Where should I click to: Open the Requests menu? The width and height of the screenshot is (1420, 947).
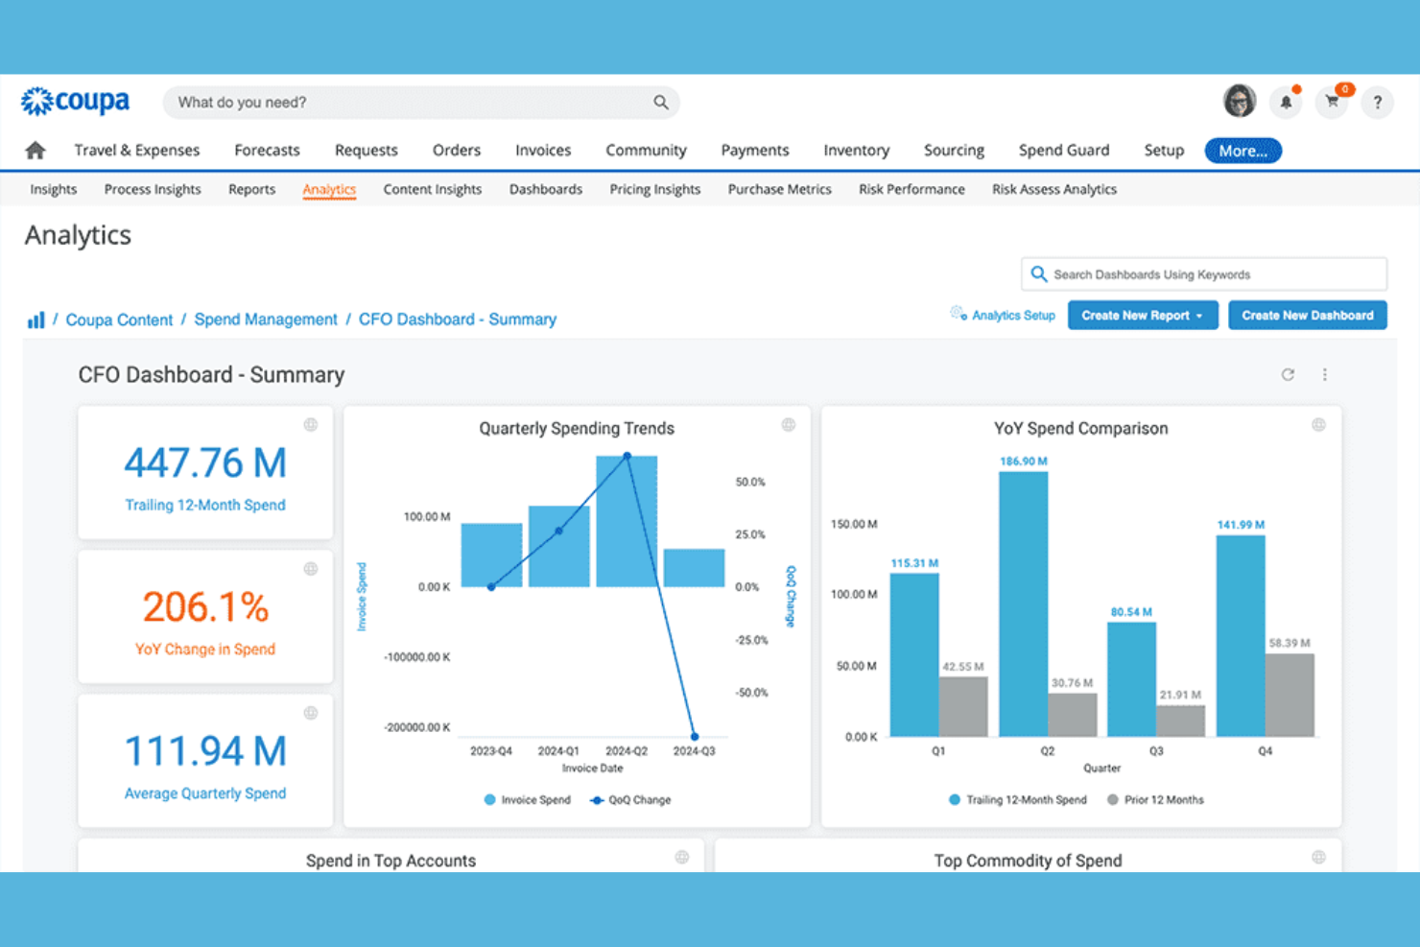(366, 150)
